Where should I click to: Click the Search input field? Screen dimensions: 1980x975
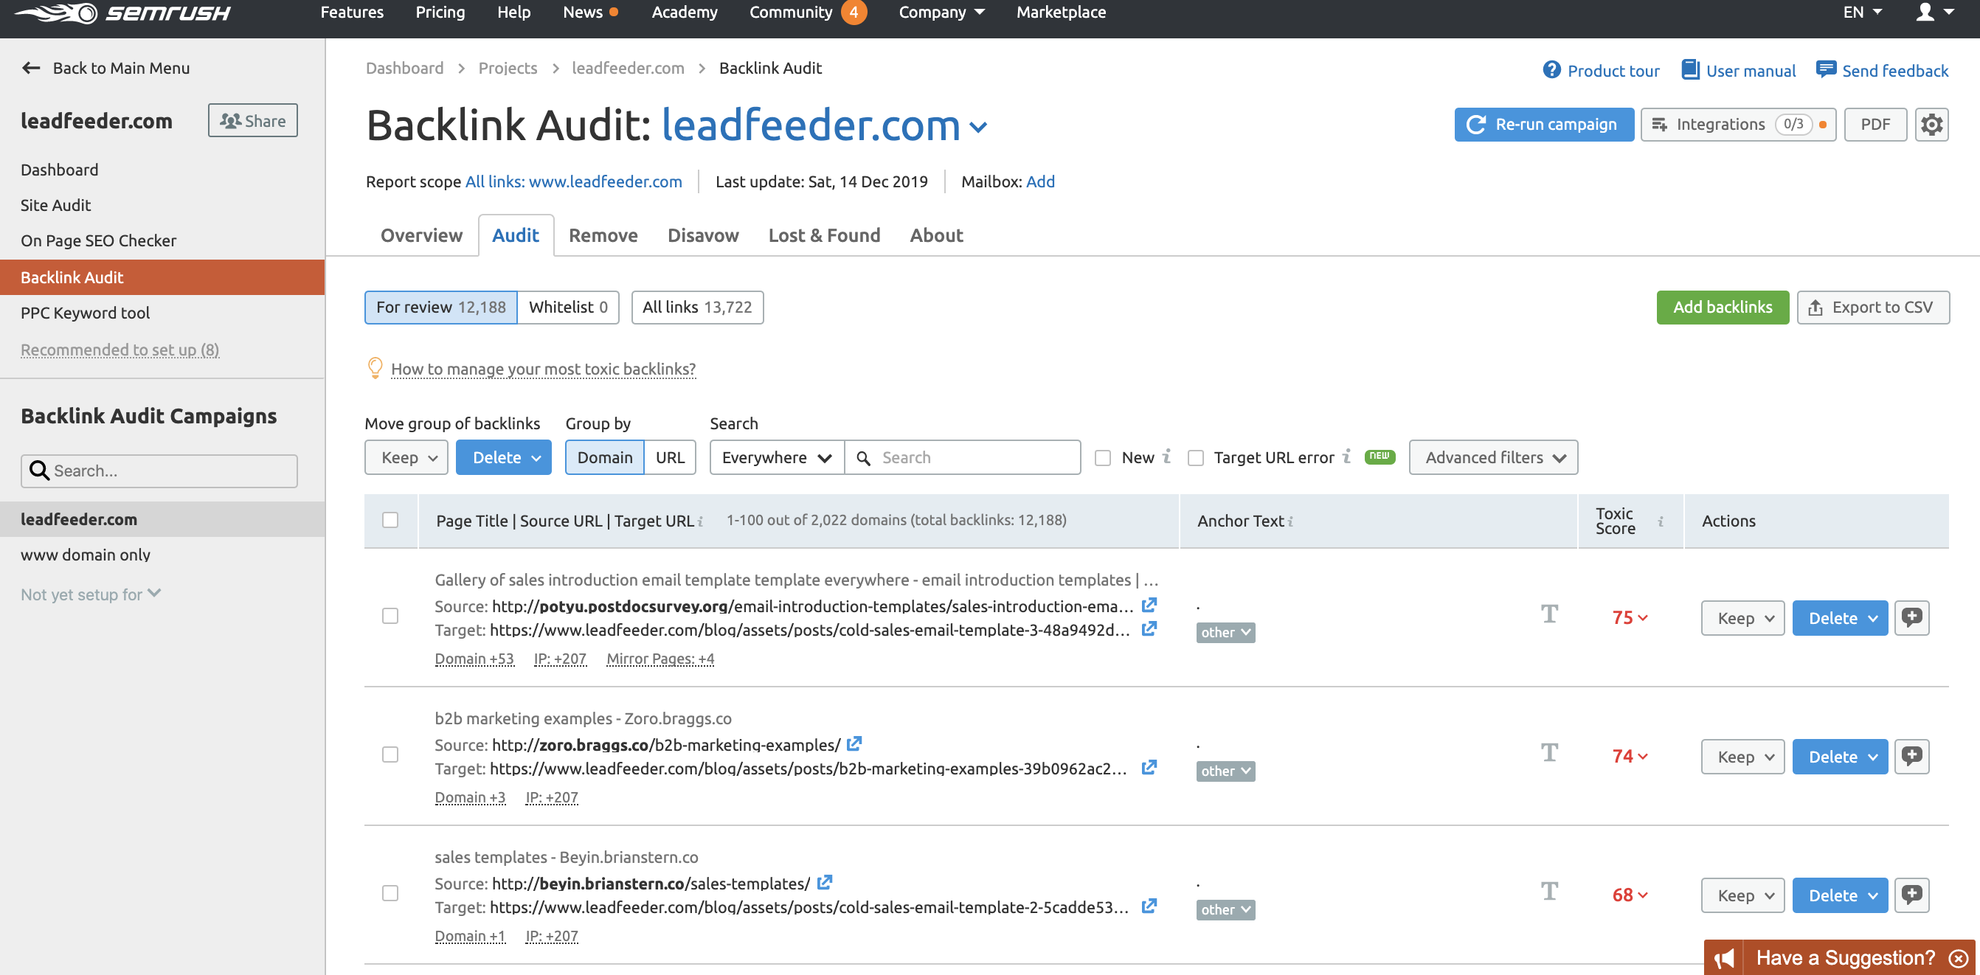tap(963, 457)
